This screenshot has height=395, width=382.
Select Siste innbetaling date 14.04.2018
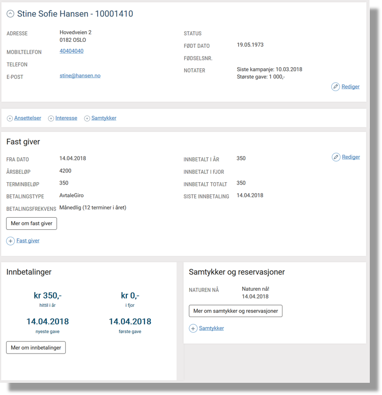250,195
